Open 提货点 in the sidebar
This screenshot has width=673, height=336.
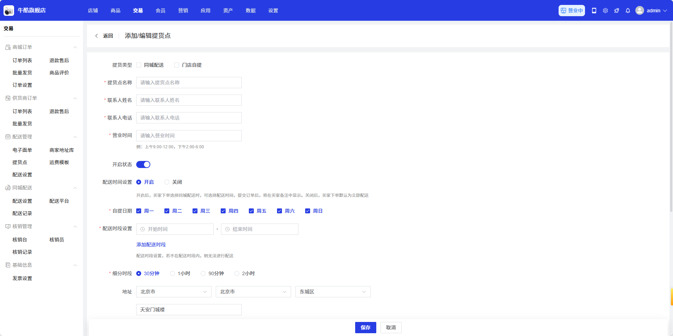coord(20,162)
